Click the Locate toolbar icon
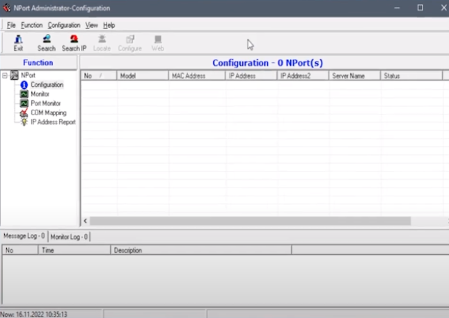Viewport: 449px width, 318px height. [x=102, y=43]
